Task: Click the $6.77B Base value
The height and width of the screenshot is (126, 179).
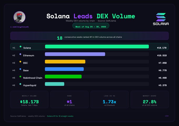Action: [163, 70]
